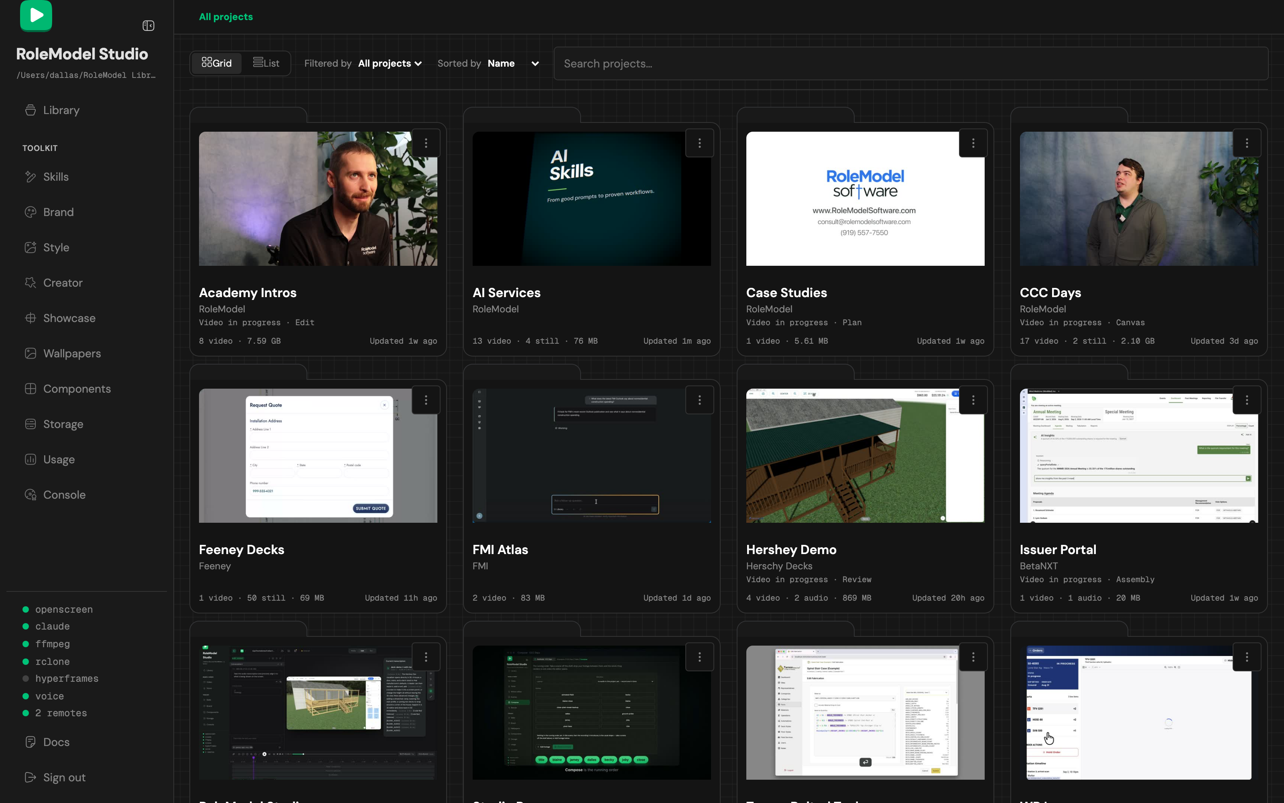Collapse the sidebar with the panel toggle icon
Screen dimensions: 1284x803
pyautogui.click(x=148, y=25)
